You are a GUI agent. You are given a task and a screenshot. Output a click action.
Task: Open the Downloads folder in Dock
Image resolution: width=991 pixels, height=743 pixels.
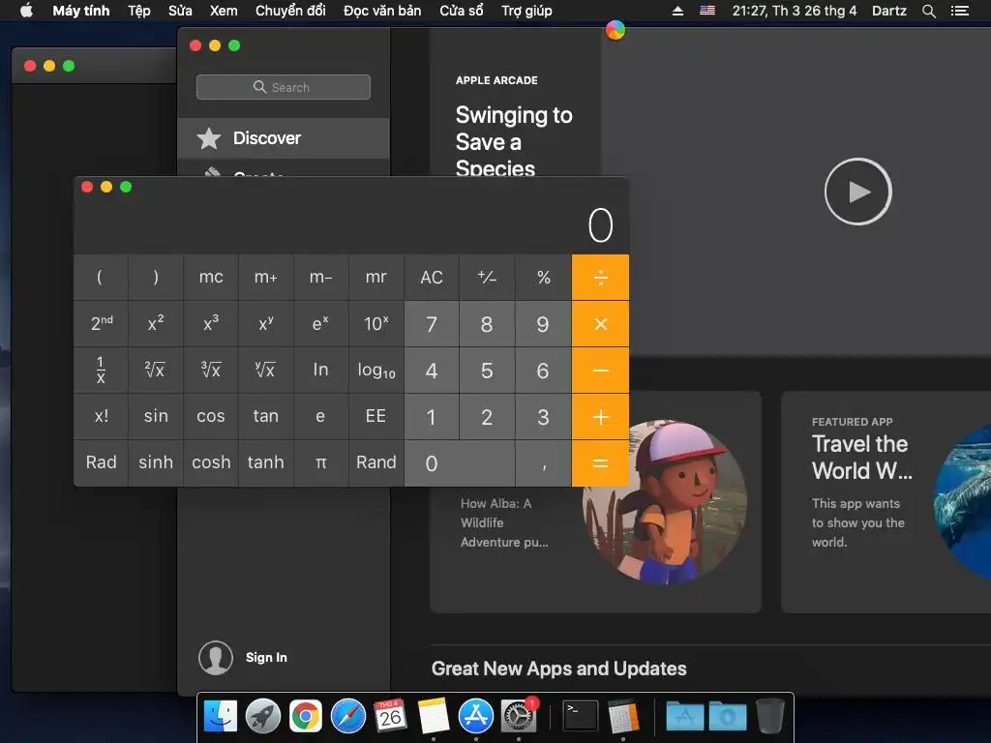click(x=728, y=716)
